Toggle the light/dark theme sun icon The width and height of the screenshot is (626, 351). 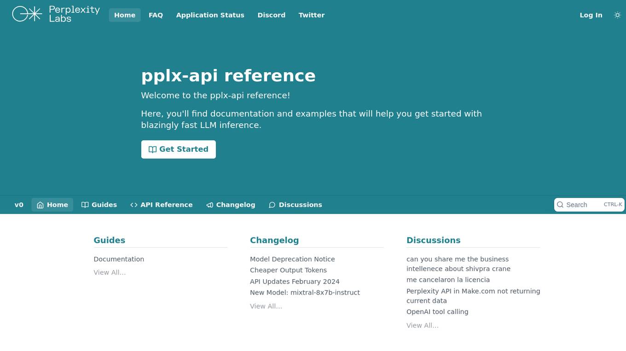click(x=617, y=15)
